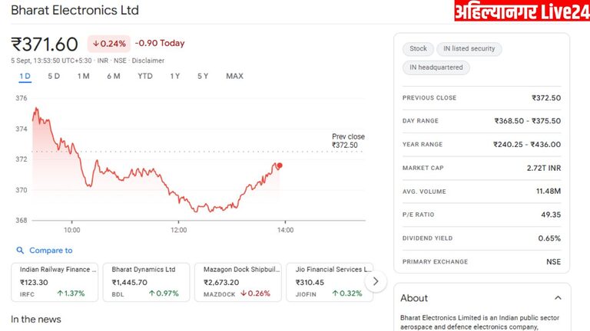Select the 1Y time range tab
This screenshot has width=590, height=331.
point(175,76)
